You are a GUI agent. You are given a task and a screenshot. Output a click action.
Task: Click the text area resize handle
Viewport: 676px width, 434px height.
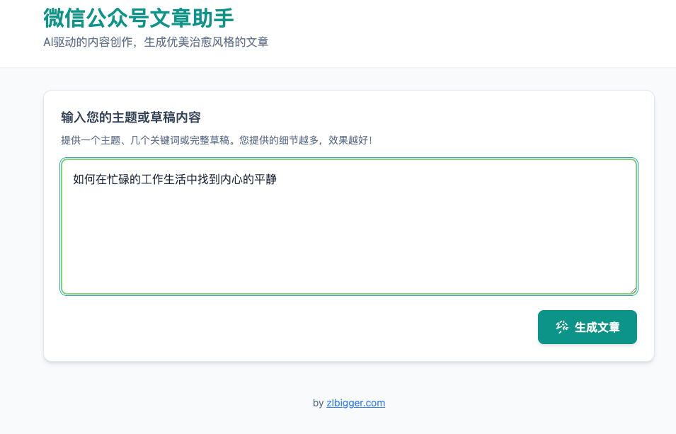click(631, 289)
